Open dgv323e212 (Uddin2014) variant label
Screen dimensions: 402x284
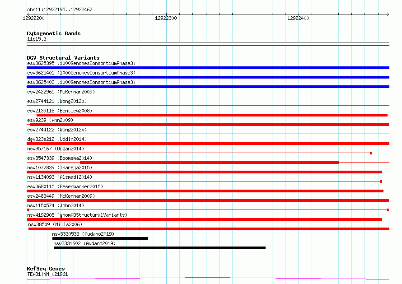57,139
